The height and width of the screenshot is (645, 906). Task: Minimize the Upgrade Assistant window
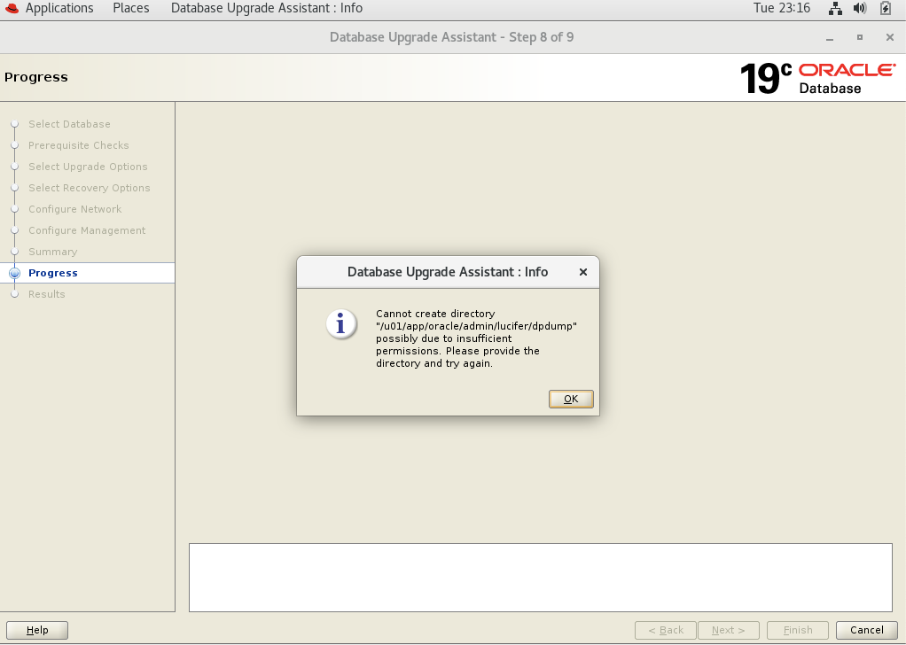[830, 37]
